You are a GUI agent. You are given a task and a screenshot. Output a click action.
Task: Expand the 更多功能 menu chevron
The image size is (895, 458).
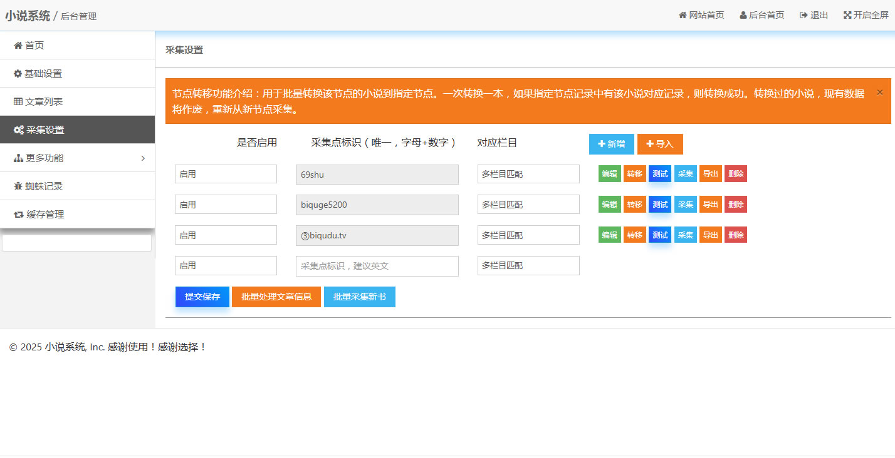143,158
